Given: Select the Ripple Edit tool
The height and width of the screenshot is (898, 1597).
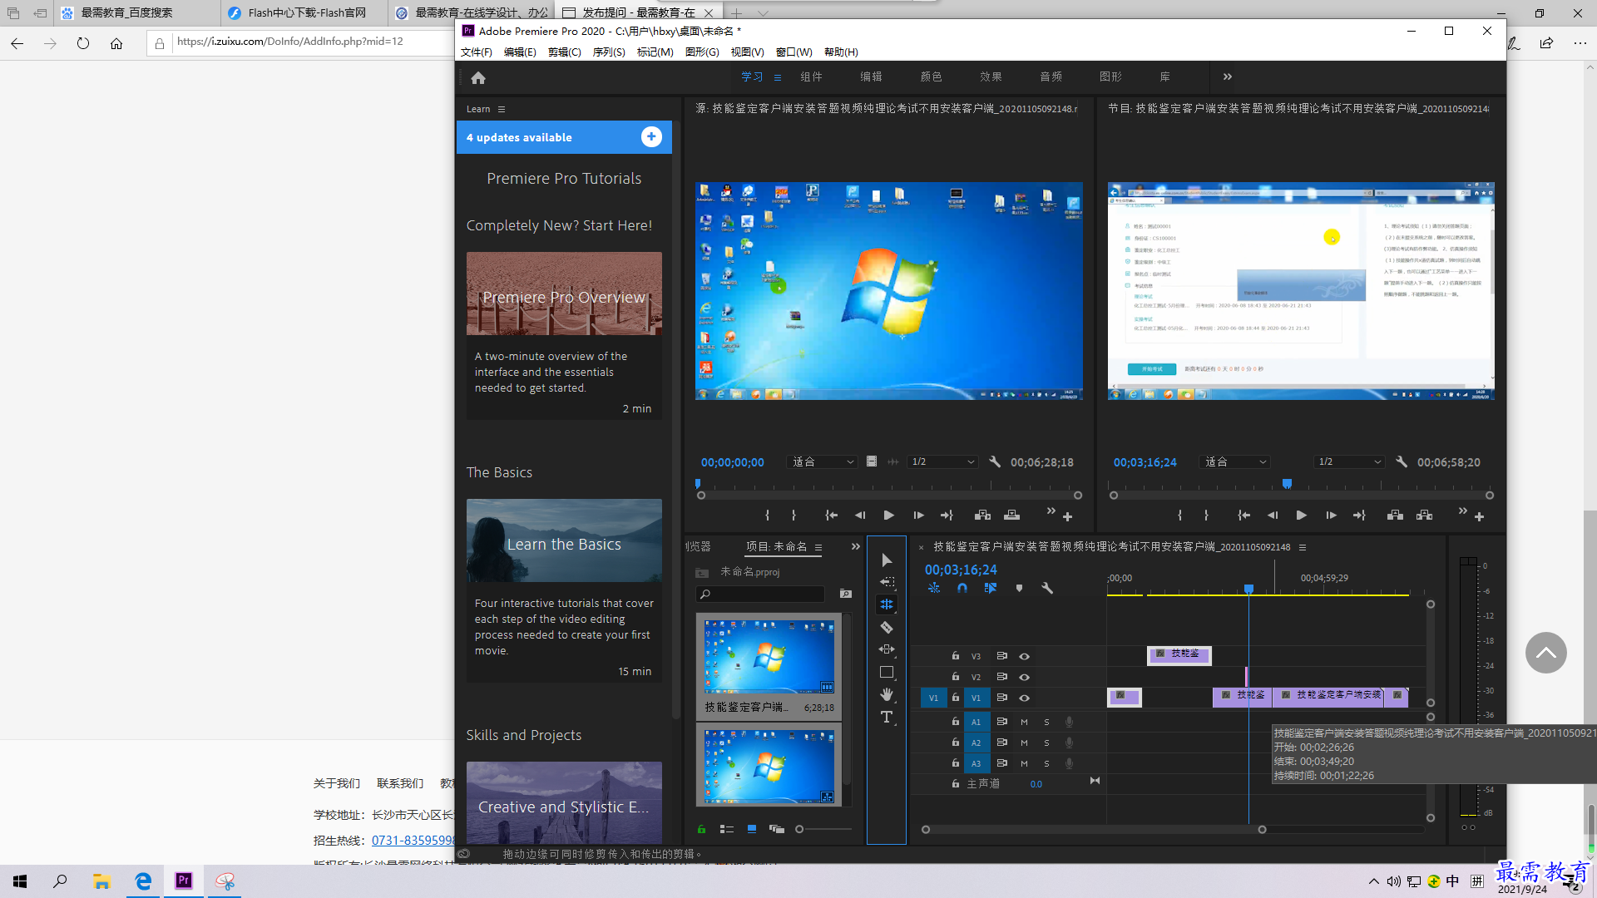Looking at the screenshot, I should point(887,604).
